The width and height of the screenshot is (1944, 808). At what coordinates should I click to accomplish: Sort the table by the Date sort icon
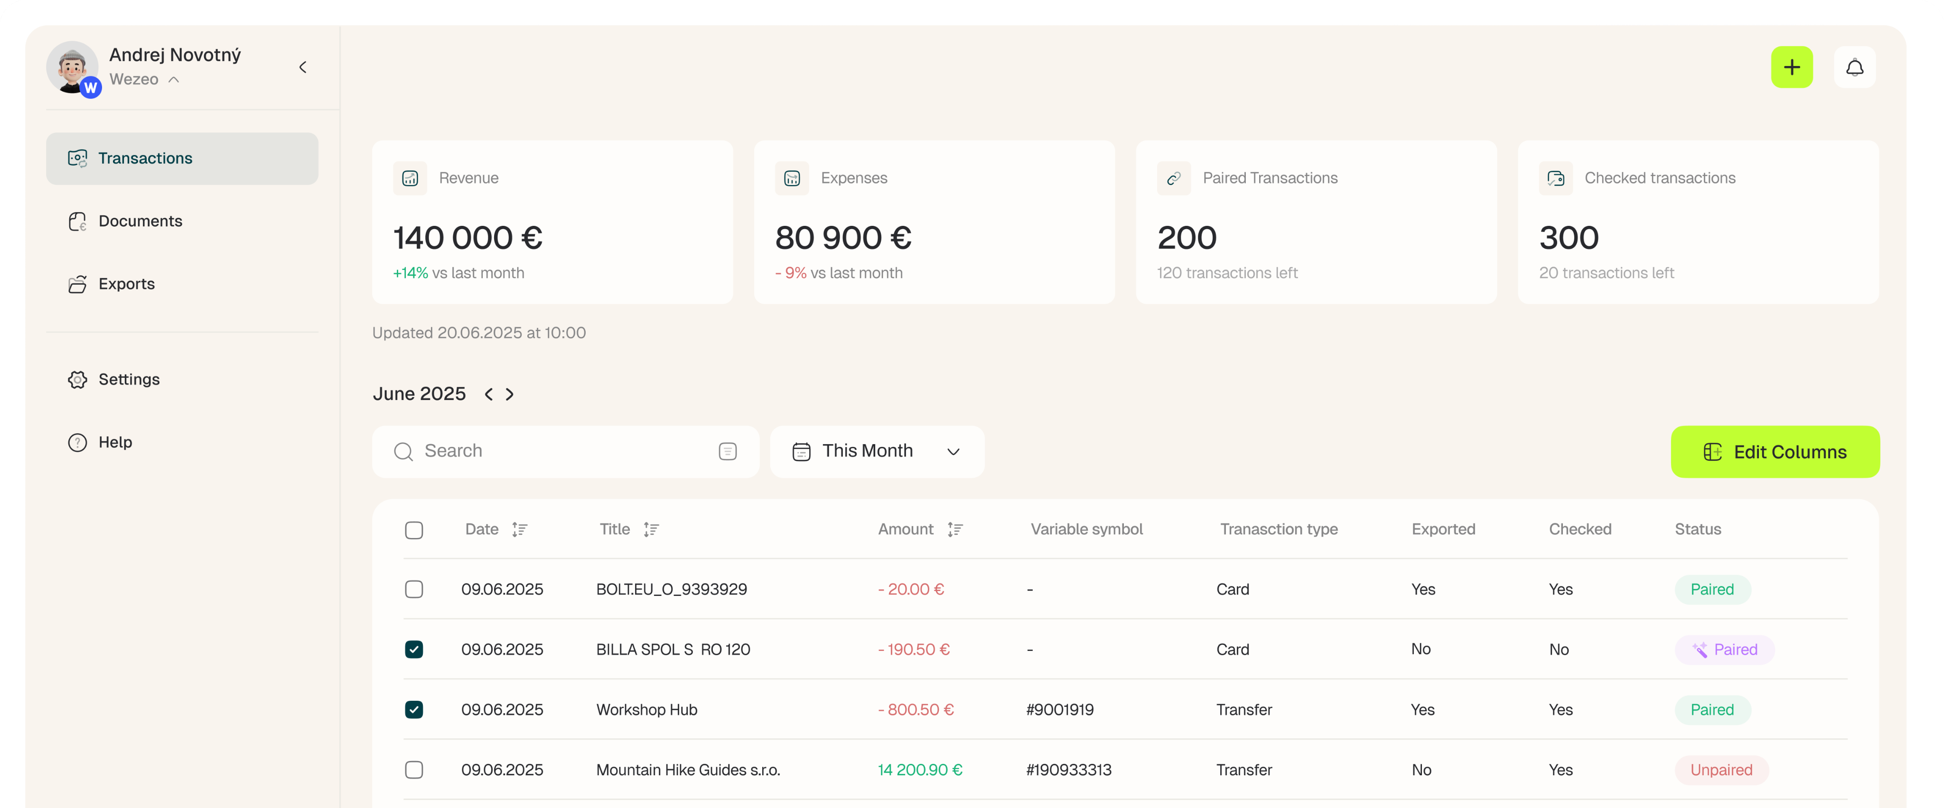click(x=519, y=529)
